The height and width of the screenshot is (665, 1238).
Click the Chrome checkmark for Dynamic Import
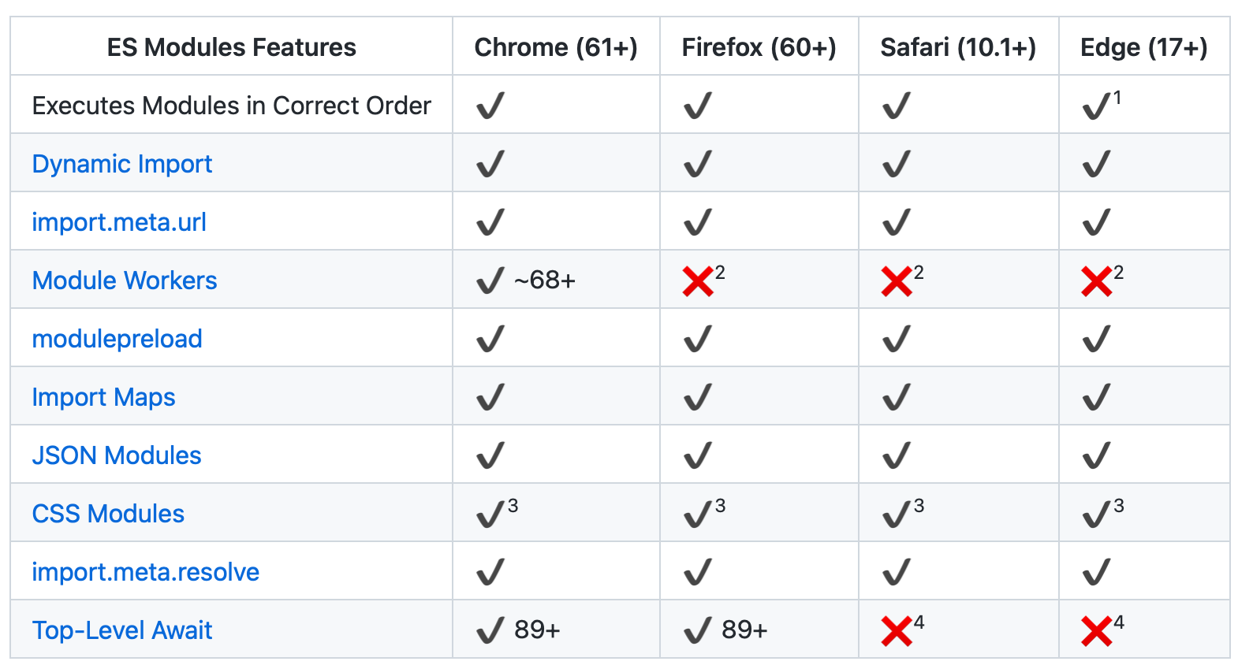click(x=490, y=164)
